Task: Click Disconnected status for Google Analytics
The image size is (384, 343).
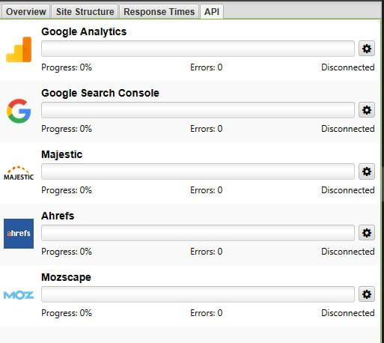Action: point(348,67)
